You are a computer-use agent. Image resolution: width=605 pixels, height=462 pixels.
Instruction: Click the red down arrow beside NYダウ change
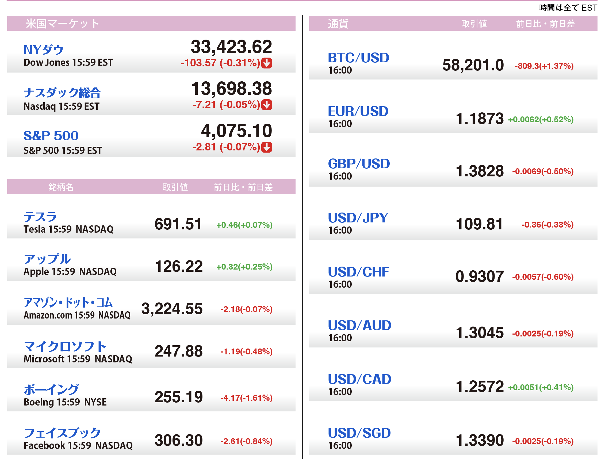tap(266, 63)
